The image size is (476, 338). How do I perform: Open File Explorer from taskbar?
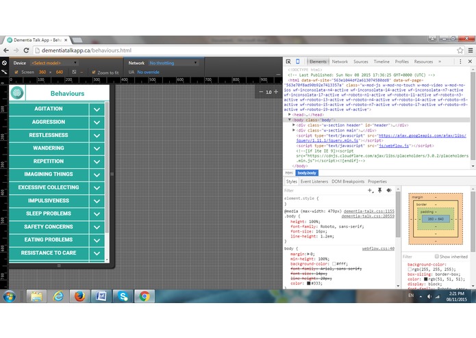click(36, 296)
